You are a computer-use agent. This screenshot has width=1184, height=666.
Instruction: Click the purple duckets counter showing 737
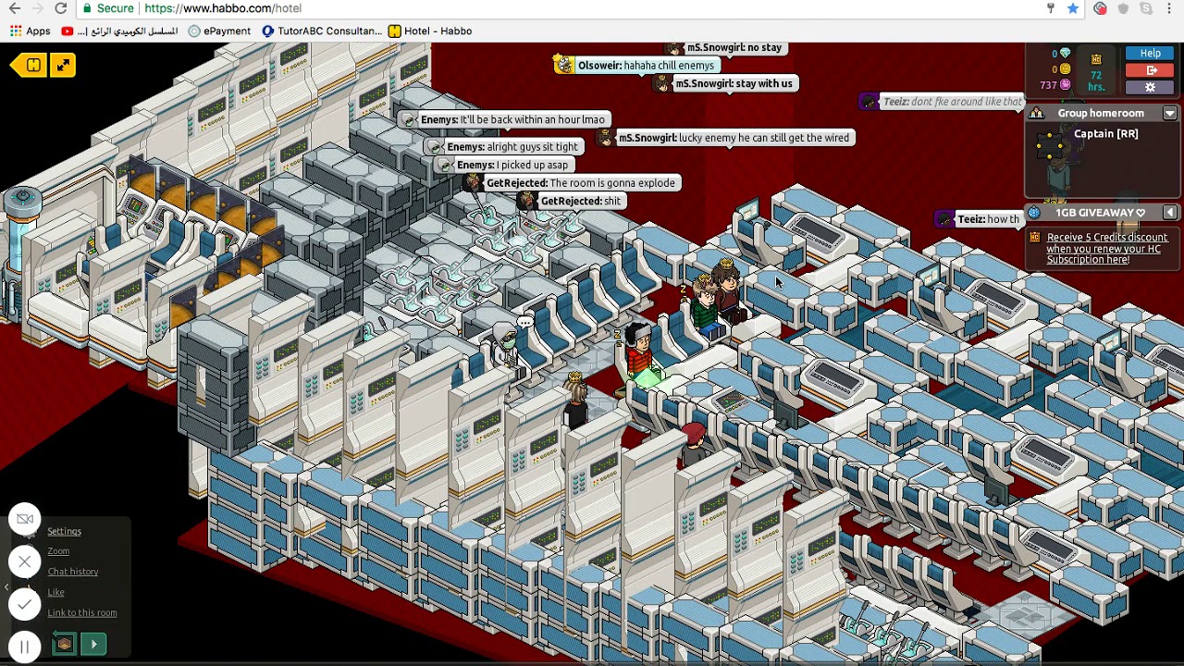coord(1055,85)
